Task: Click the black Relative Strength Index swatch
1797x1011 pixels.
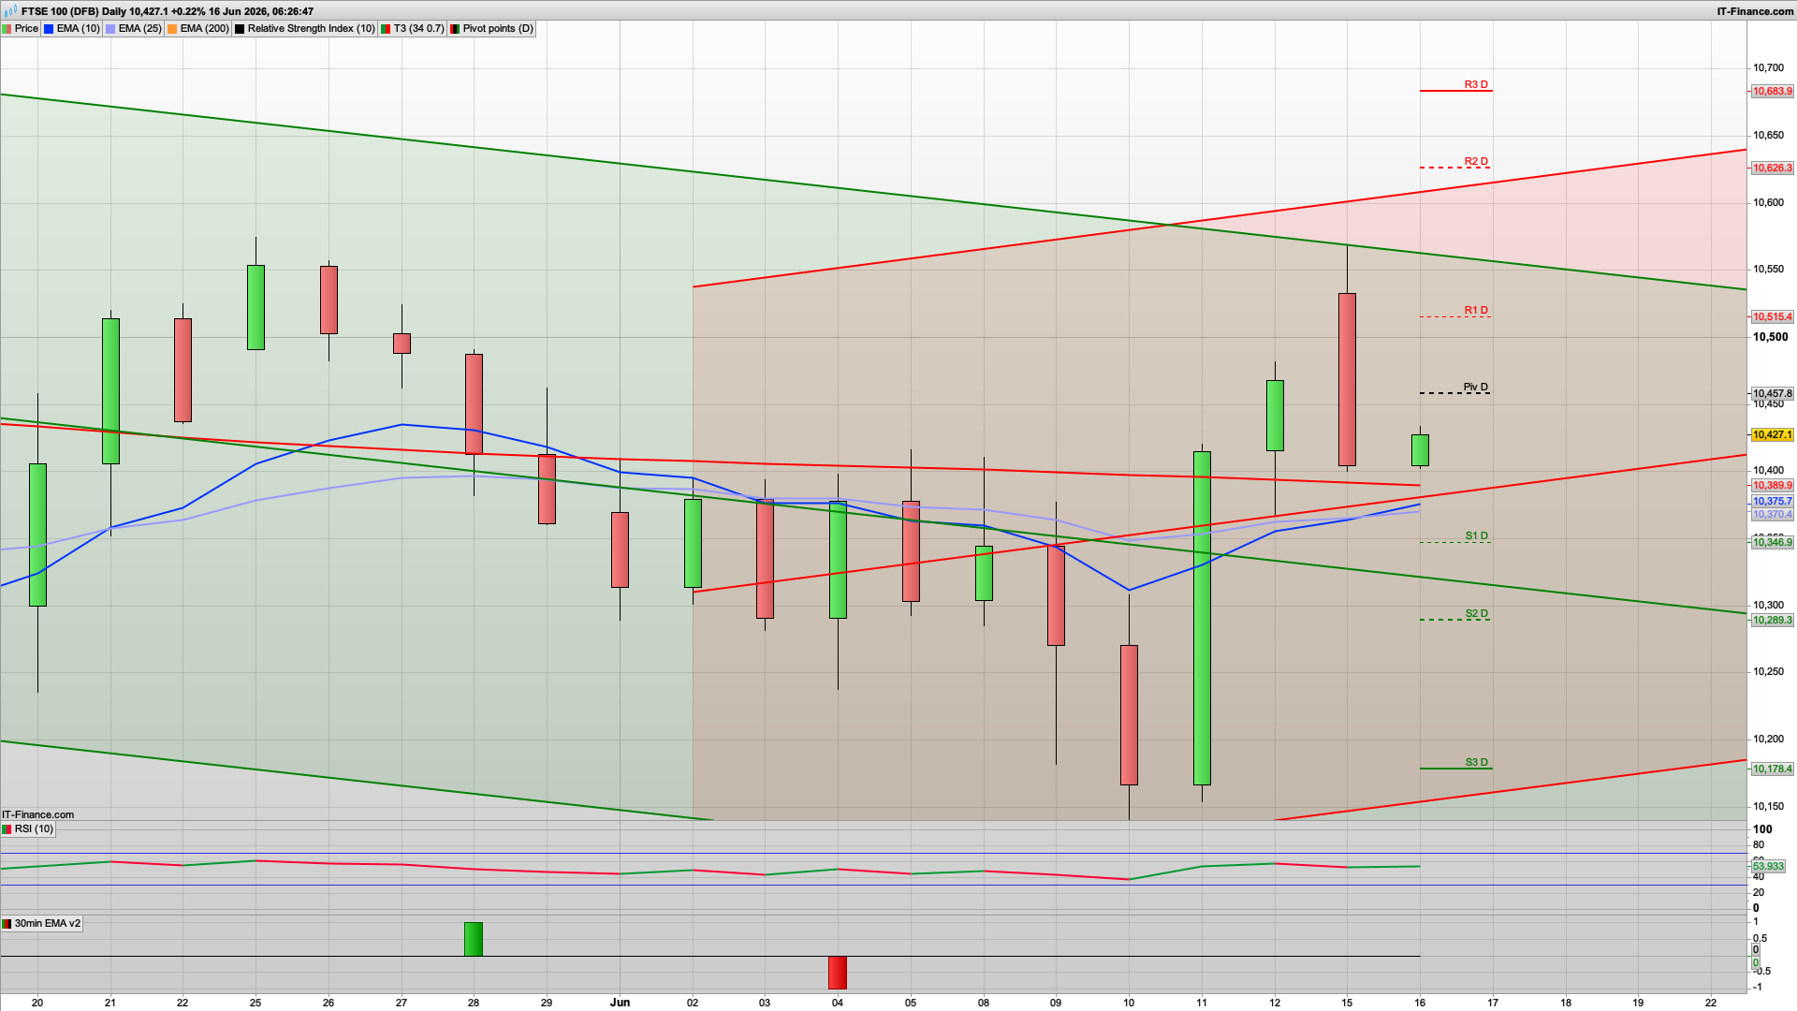Action: (x=240, y=29)
